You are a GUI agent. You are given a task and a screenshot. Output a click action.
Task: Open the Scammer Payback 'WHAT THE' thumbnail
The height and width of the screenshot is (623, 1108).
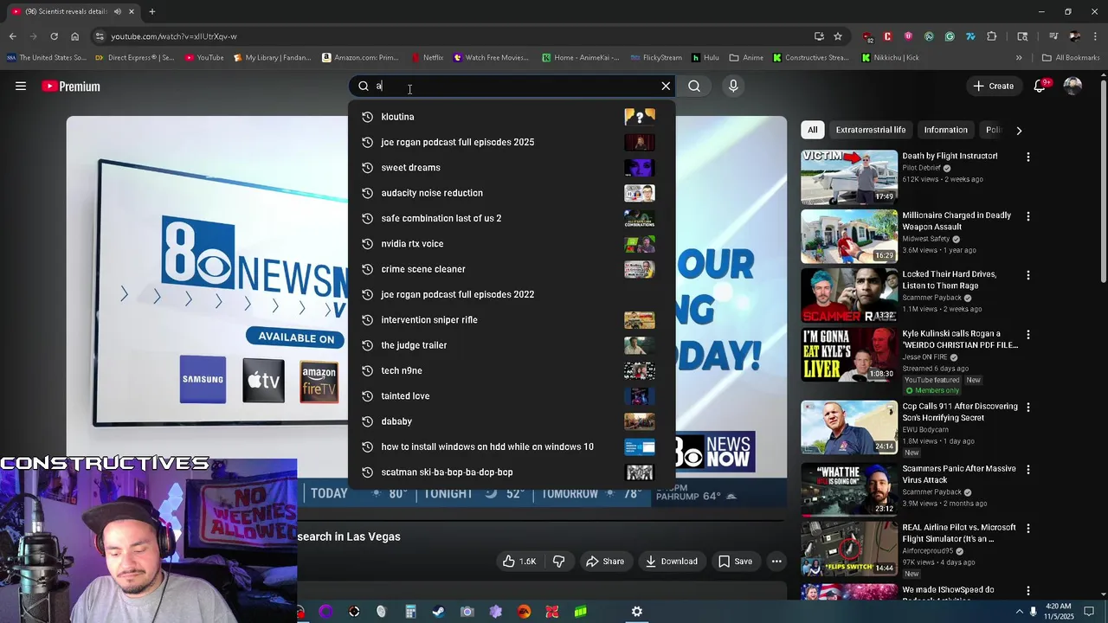click(x=849, y=489)
